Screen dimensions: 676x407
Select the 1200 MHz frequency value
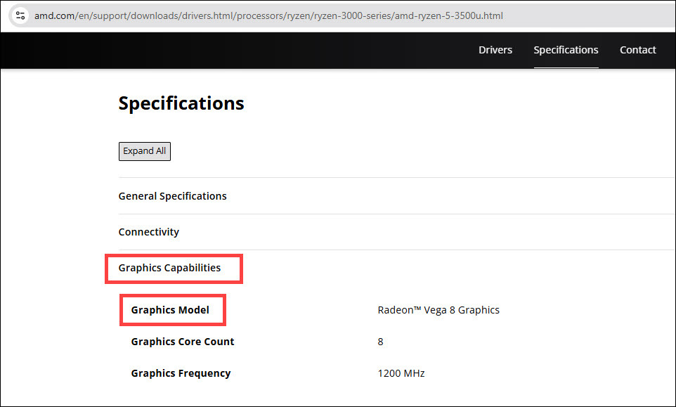pos(401,373)
